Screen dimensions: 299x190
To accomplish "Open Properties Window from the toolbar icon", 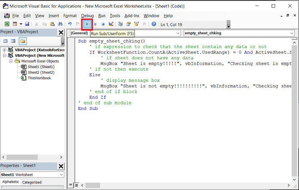I will 128,24.
